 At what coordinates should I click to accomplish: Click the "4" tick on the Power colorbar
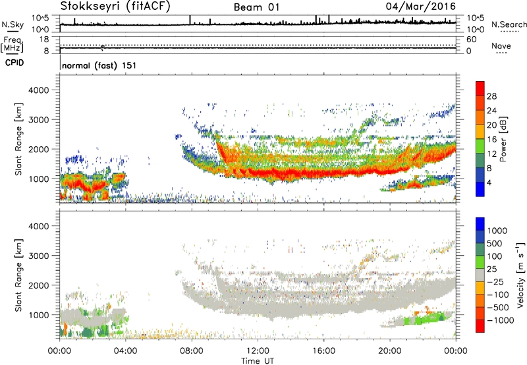click(489, 182)
